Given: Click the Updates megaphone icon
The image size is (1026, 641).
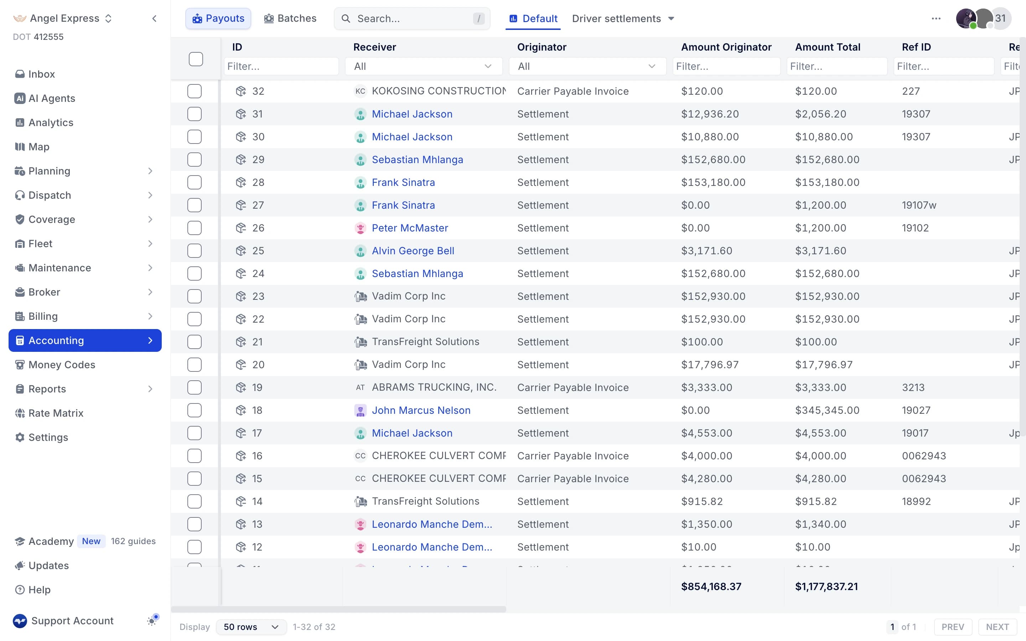Looking at the screenshot, I should pyautogui.click(x=20, y=566).
